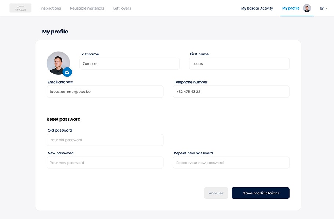Screen dimensions: 334x219
Task: Click the camera icon to change photo
Action: pos(67,72)
